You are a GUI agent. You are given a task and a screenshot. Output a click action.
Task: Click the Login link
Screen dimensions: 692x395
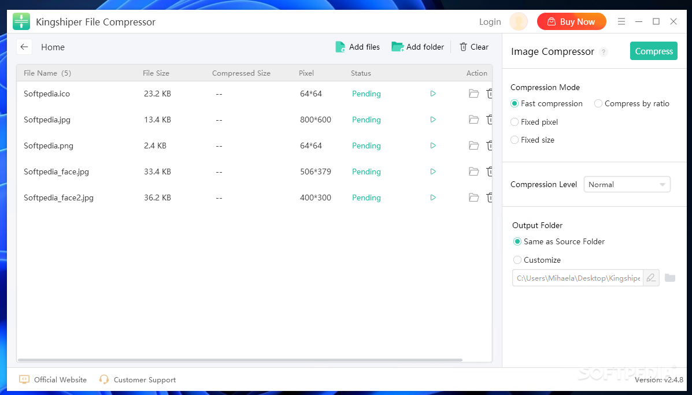490,21
